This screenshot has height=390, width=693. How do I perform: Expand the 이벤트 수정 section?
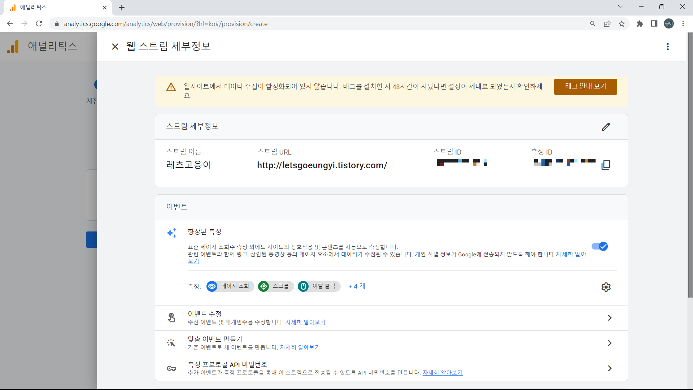[610, 318]
